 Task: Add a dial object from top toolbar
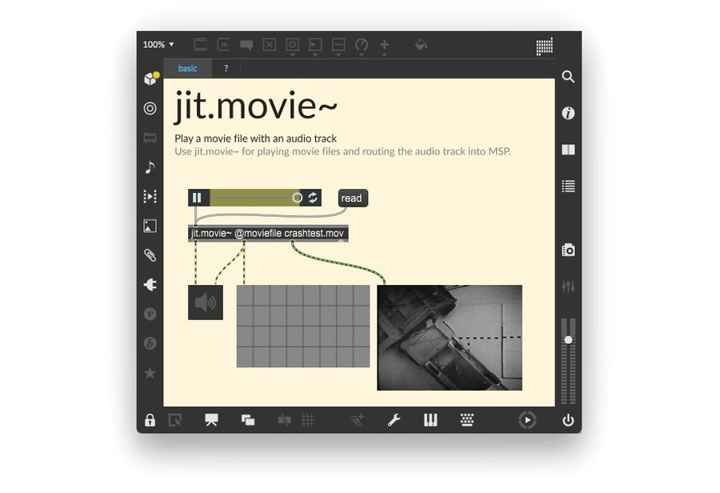(362, 45)
